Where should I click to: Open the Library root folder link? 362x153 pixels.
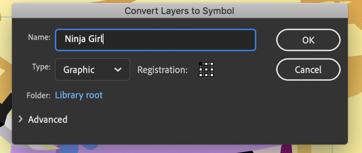pyautogui.click(x=79, y=95)
